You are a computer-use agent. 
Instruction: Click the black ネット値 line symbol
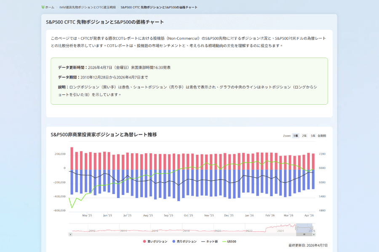pyautogui.click(x=205, y=241)
